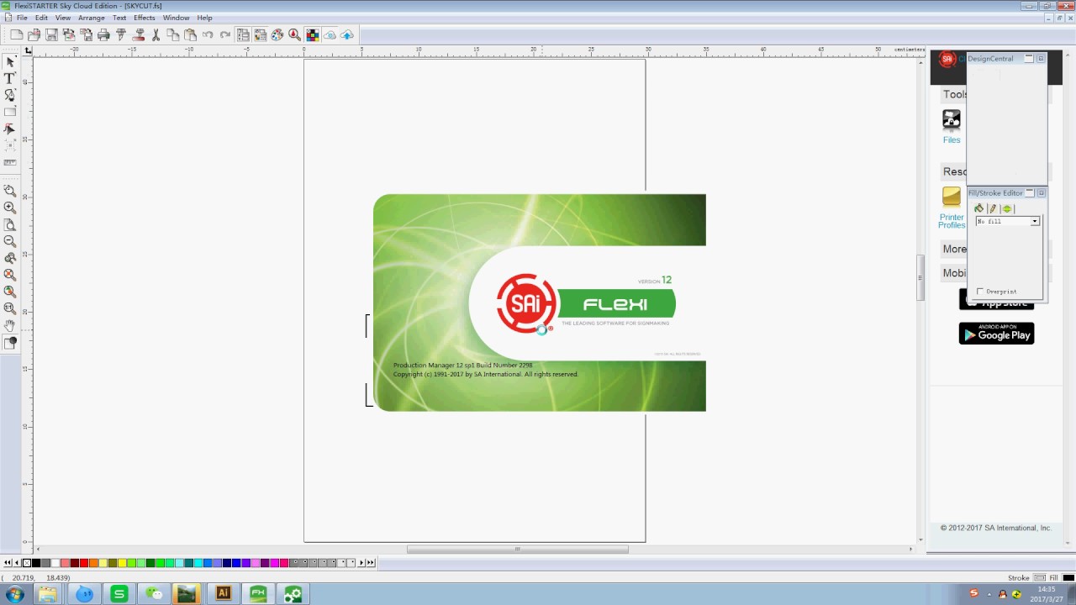This screenshot has width=1076, height=605.
Task: Pick the red swatch in color palette
Action: (83, 563)
